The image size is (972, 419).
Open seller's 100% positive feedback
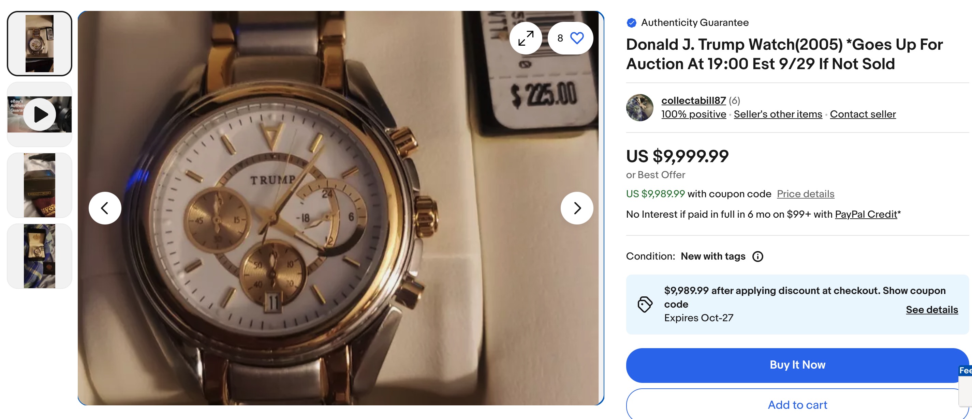[x=693, y=114]
